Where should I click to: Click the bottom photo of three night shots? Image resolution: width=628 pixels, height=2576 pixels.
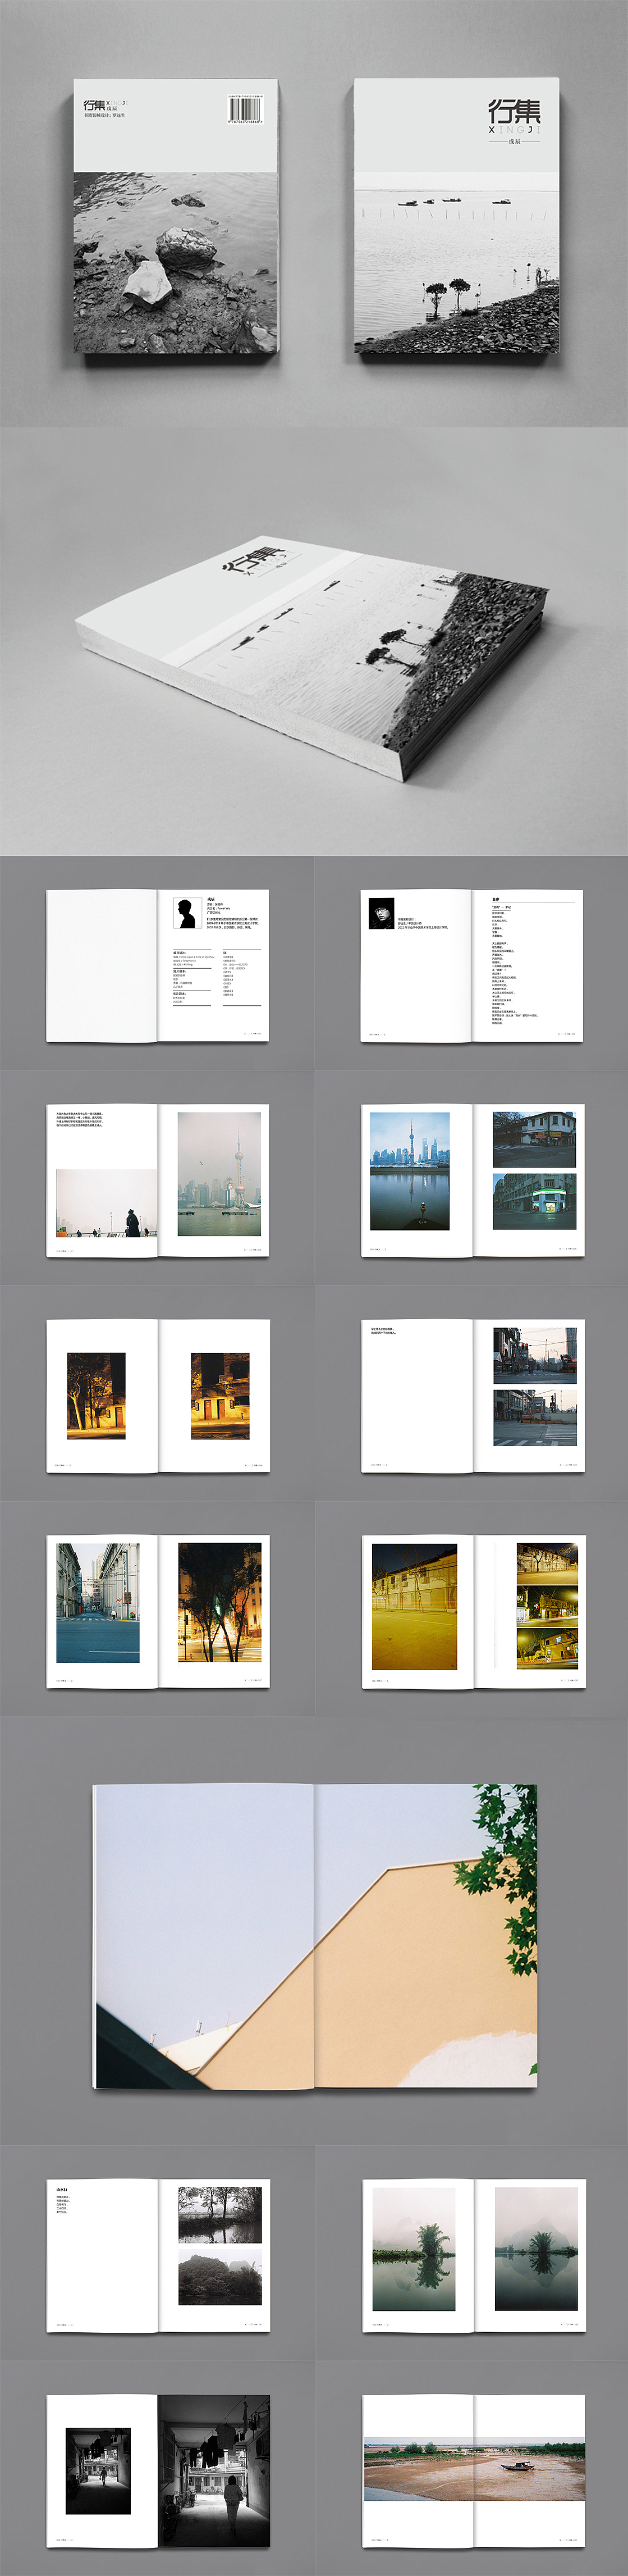click(x=547, y=1648)
